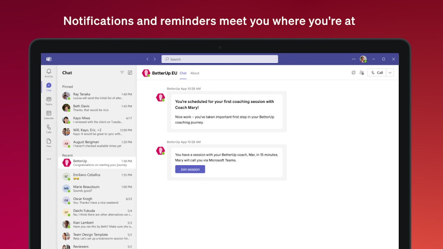Collapse the Recent chats section
This screenshot has height=249, width=443.
click(x=67, y=155)
